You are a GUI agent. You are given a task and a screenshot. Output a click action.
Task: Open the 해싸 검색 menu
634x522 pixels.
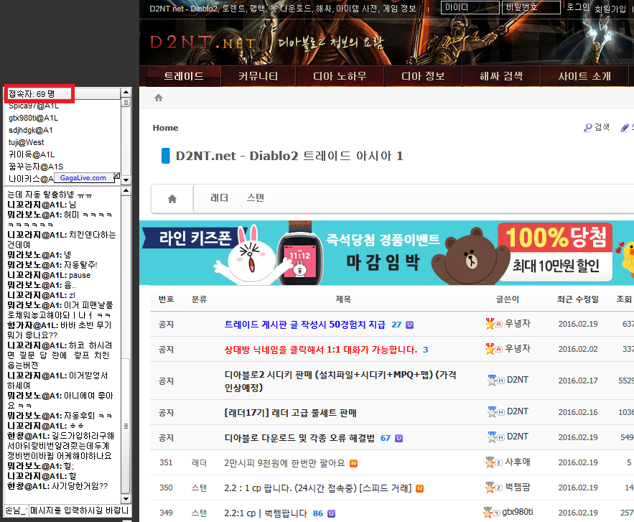[501, 76]
